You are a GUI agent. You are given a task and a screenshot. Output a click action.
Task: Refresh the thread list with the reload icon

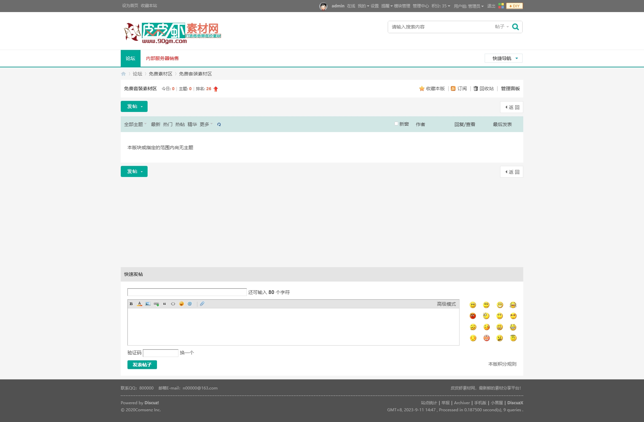point(219,125)
